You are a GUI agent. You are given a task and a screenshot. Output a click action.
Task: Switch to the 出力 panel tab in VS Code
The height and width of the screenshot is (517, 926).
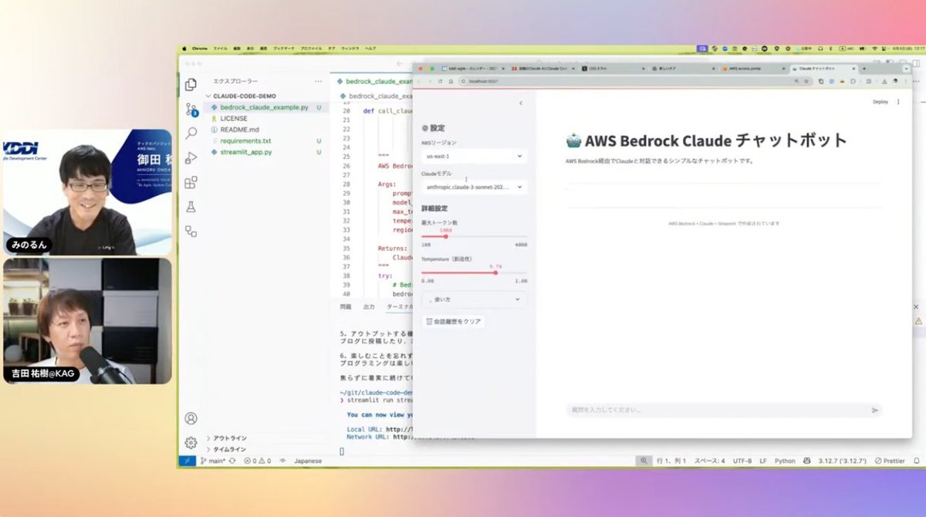tap(369, 306)
